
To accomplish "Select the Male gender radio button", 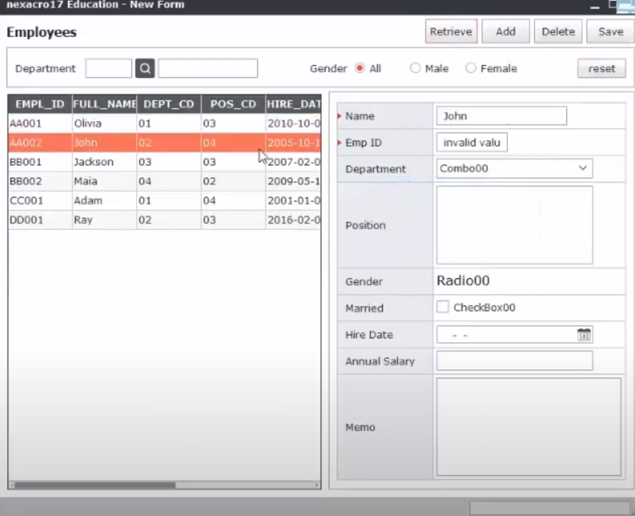I will pos(415,68).
